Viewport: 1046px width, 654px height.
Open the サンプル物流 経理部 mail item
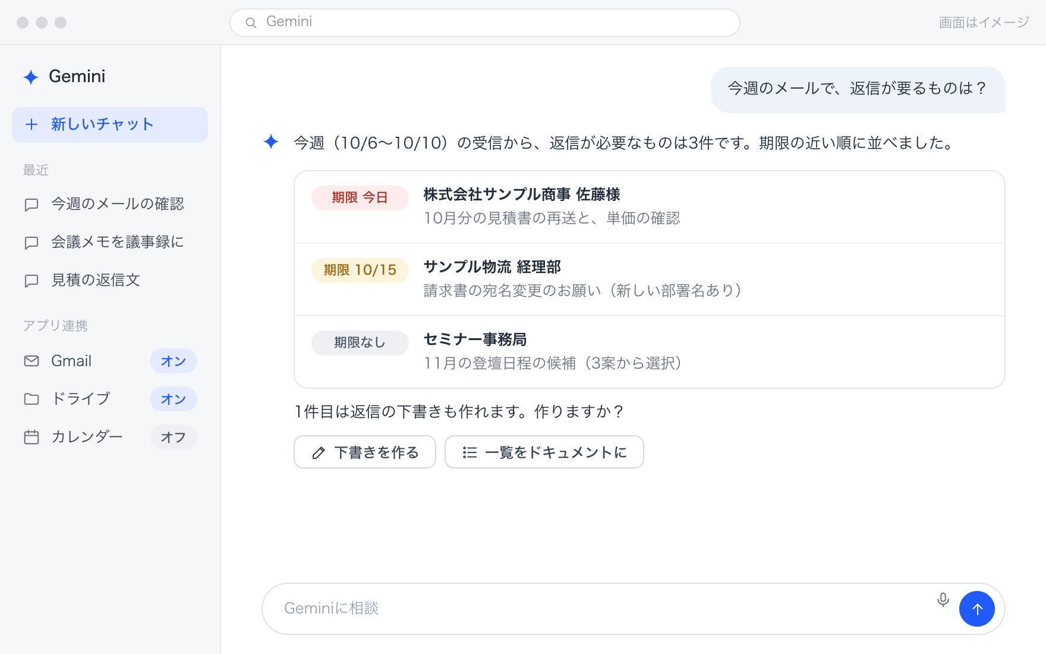click(x=650, y=279)
